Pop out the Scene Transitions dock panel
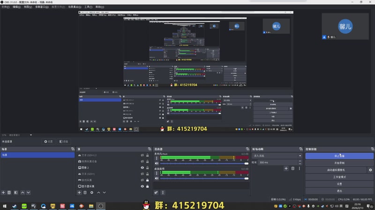This screenshot has height=210, width=375. click(301, 149)
